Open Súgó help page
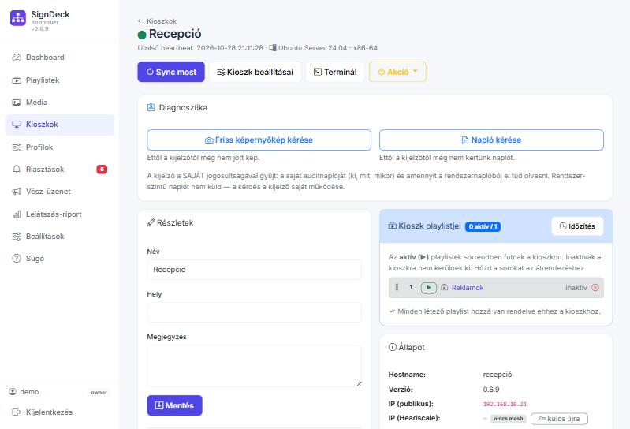The image size is (630, 429). pos(59,259)
